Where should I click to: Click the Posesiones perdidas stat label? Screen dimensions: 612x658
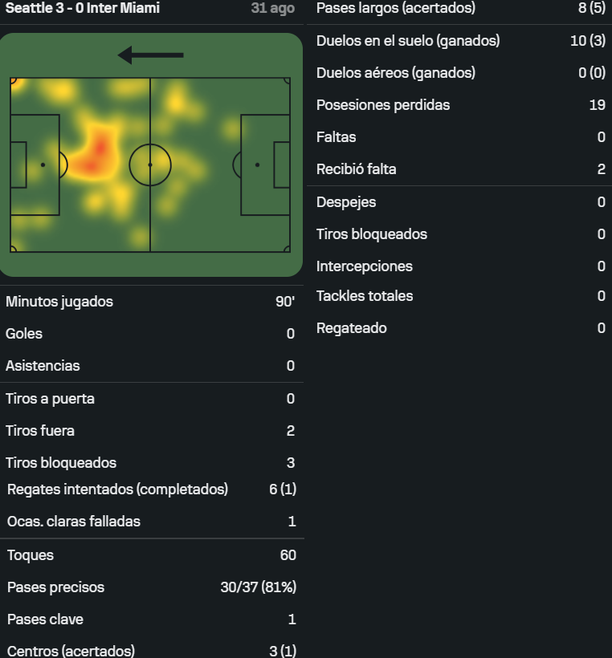[383, 105]
